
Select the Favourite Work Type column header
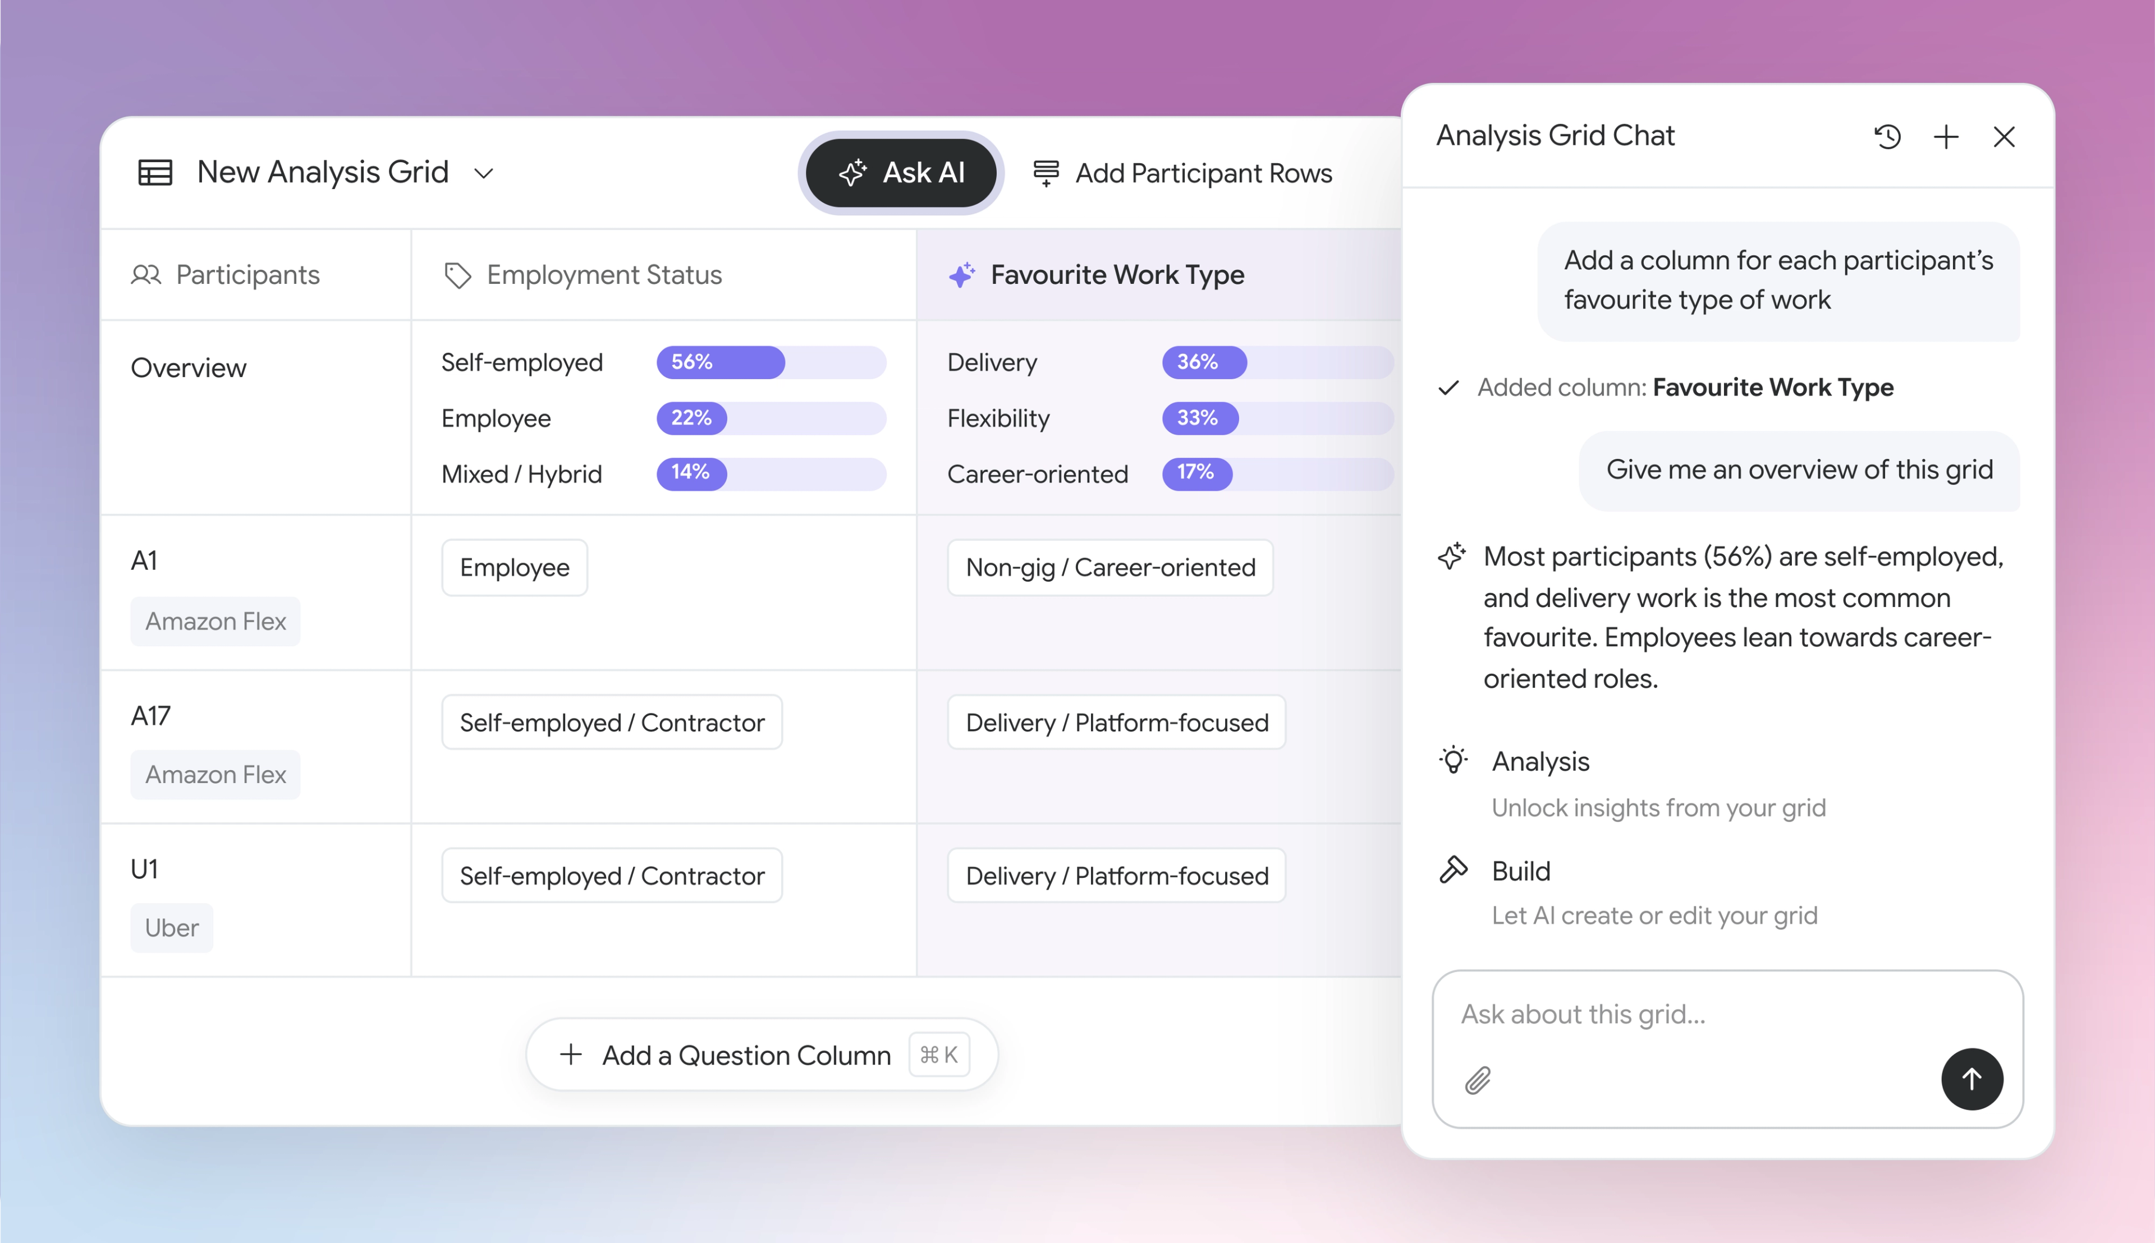click(1159, 275)
